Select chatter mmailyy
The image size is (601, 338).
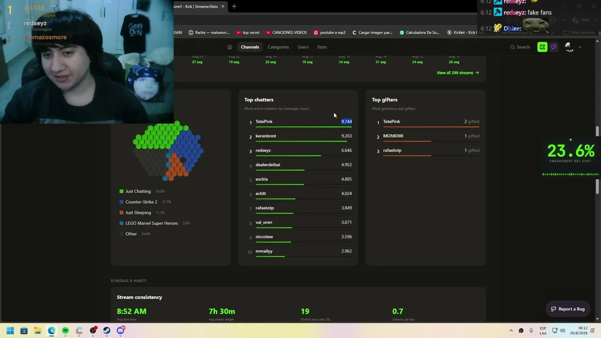tap(264, 251)
